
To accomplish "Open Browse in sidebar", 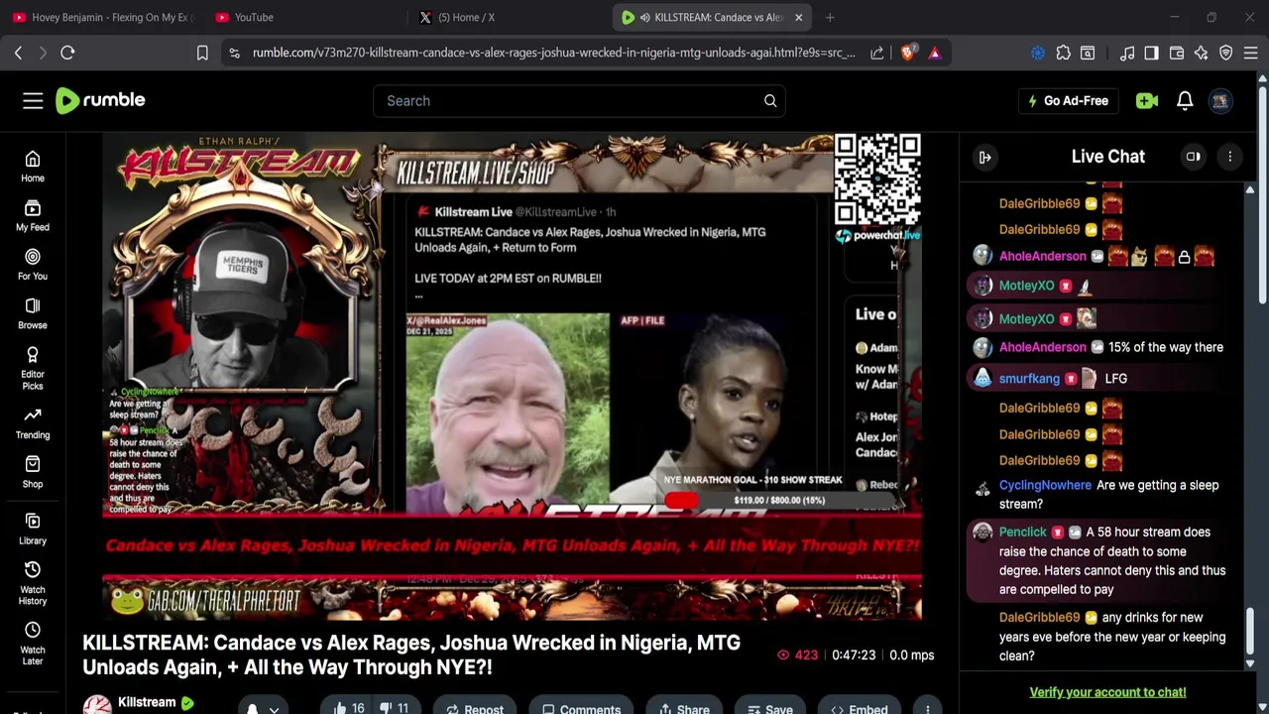I will click(33, 313).
